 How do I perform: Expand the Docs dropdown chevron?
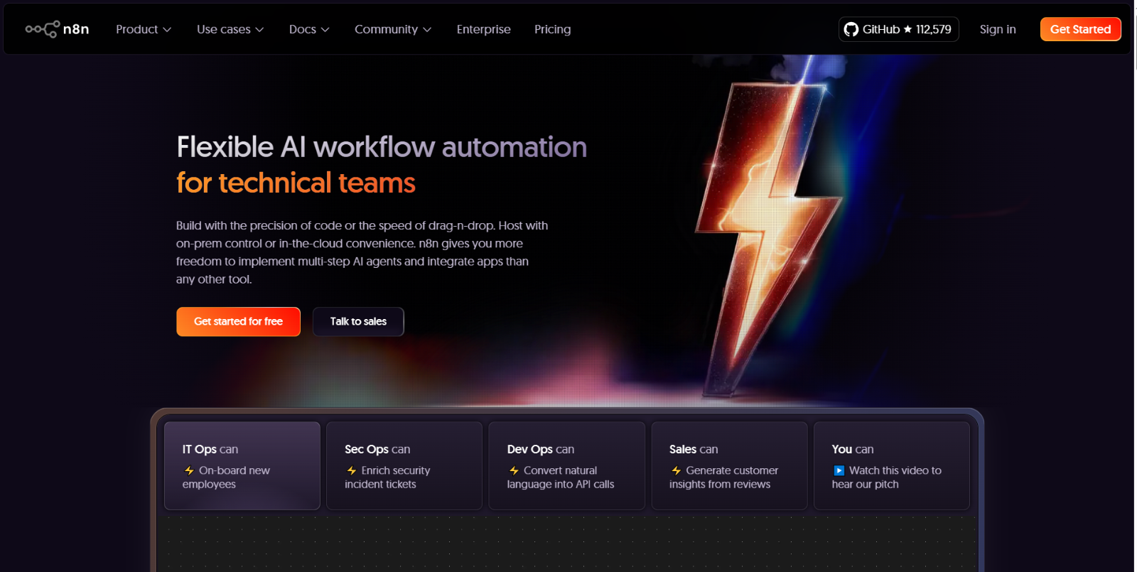tap(325, 30)
